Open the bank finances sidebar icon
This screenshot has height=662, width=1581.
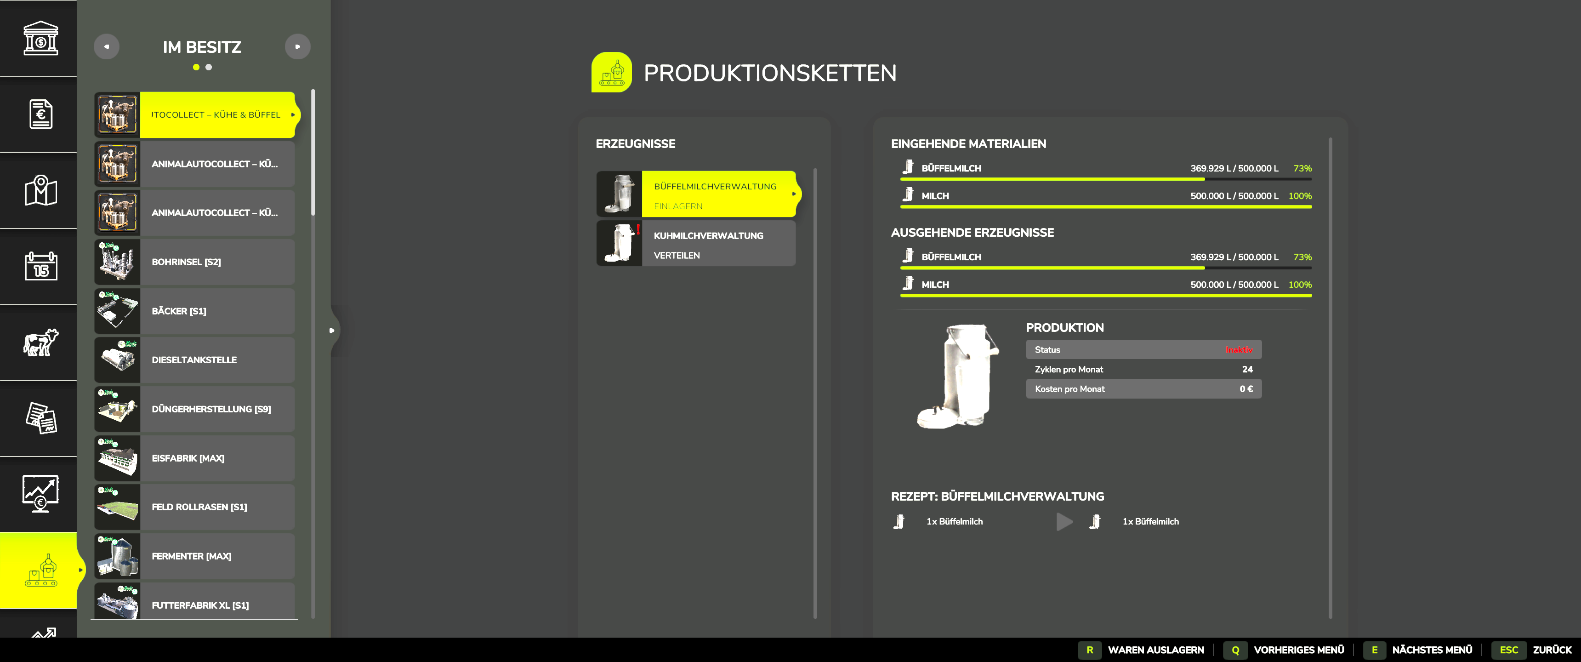pos(40,38)
